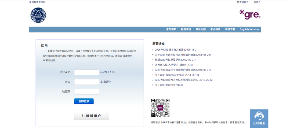The width and height of the screenshot is (290, 140).
Task: Click the 忘记密码? link
Action: [106, 82]
